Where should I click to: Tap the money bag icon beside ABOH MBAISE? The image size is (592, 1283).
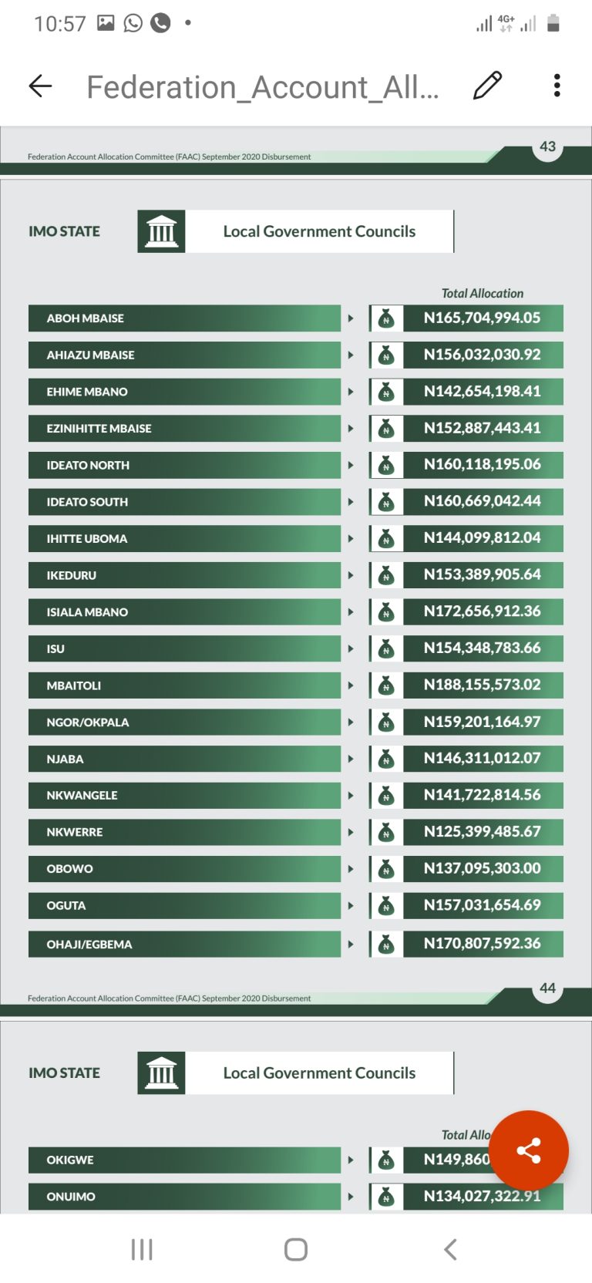pyautogui.click(x=386, y=318)
